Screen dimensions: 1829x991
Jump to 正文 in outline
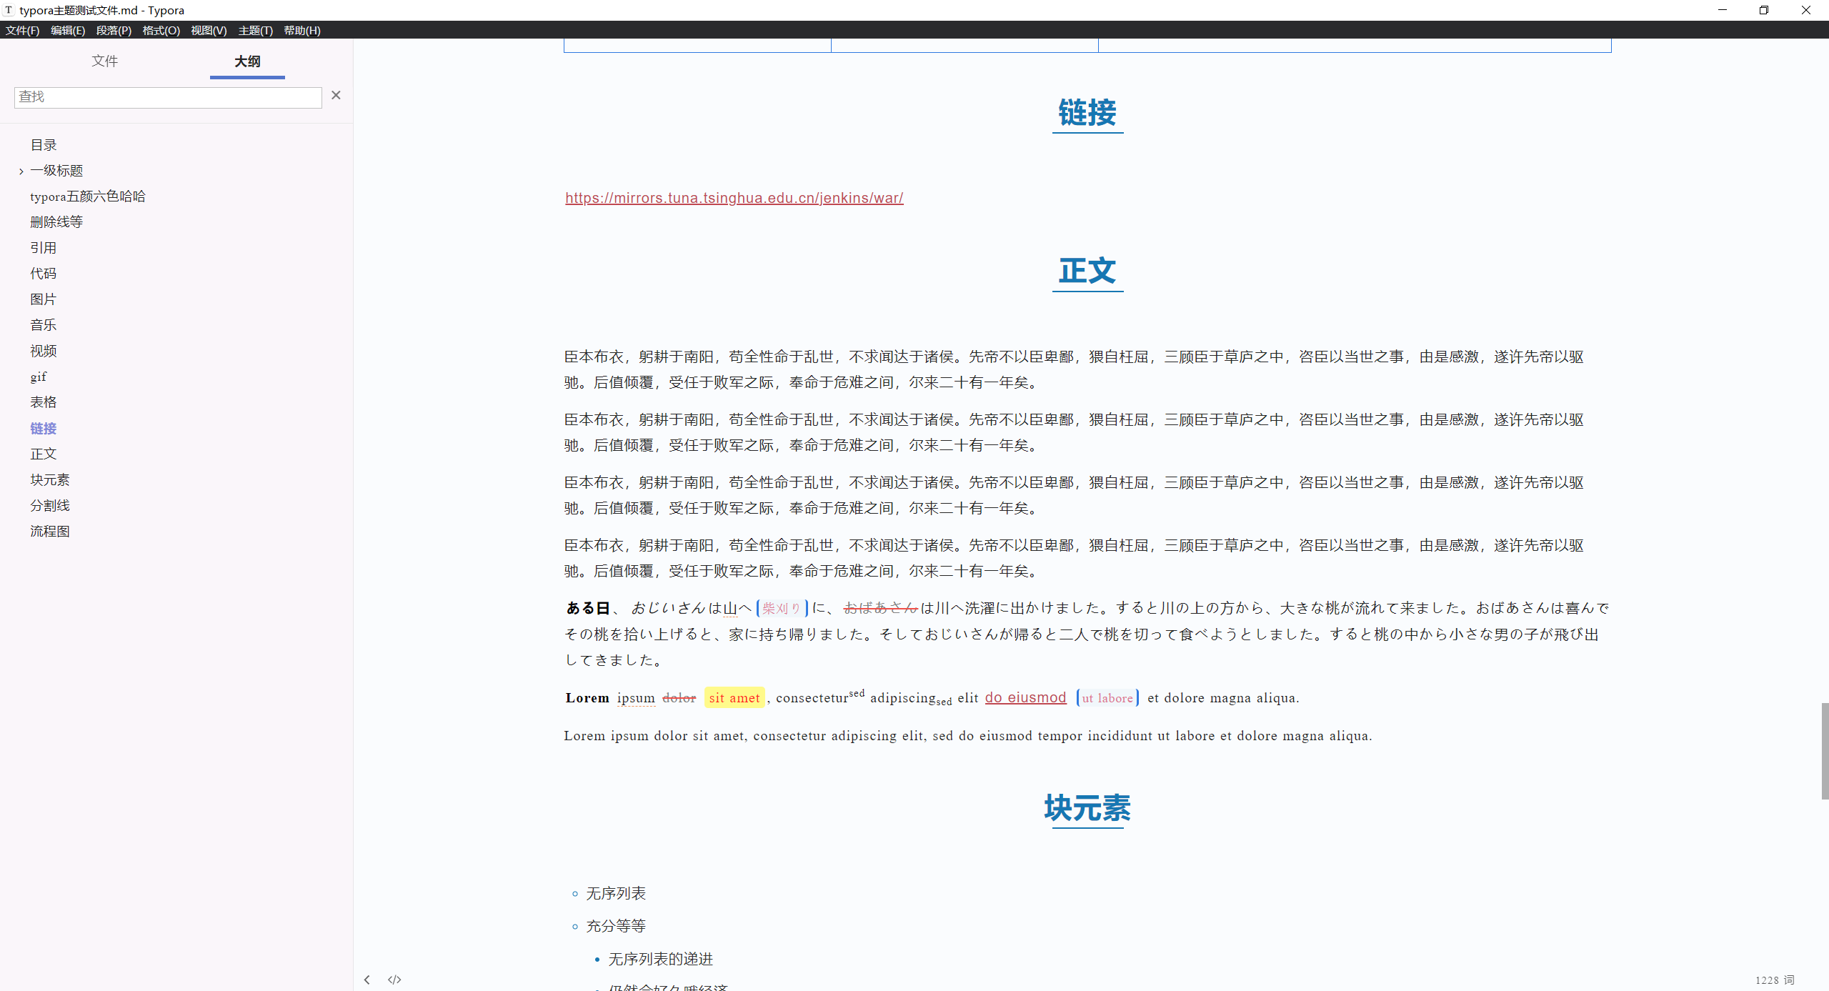click(44, 454)
